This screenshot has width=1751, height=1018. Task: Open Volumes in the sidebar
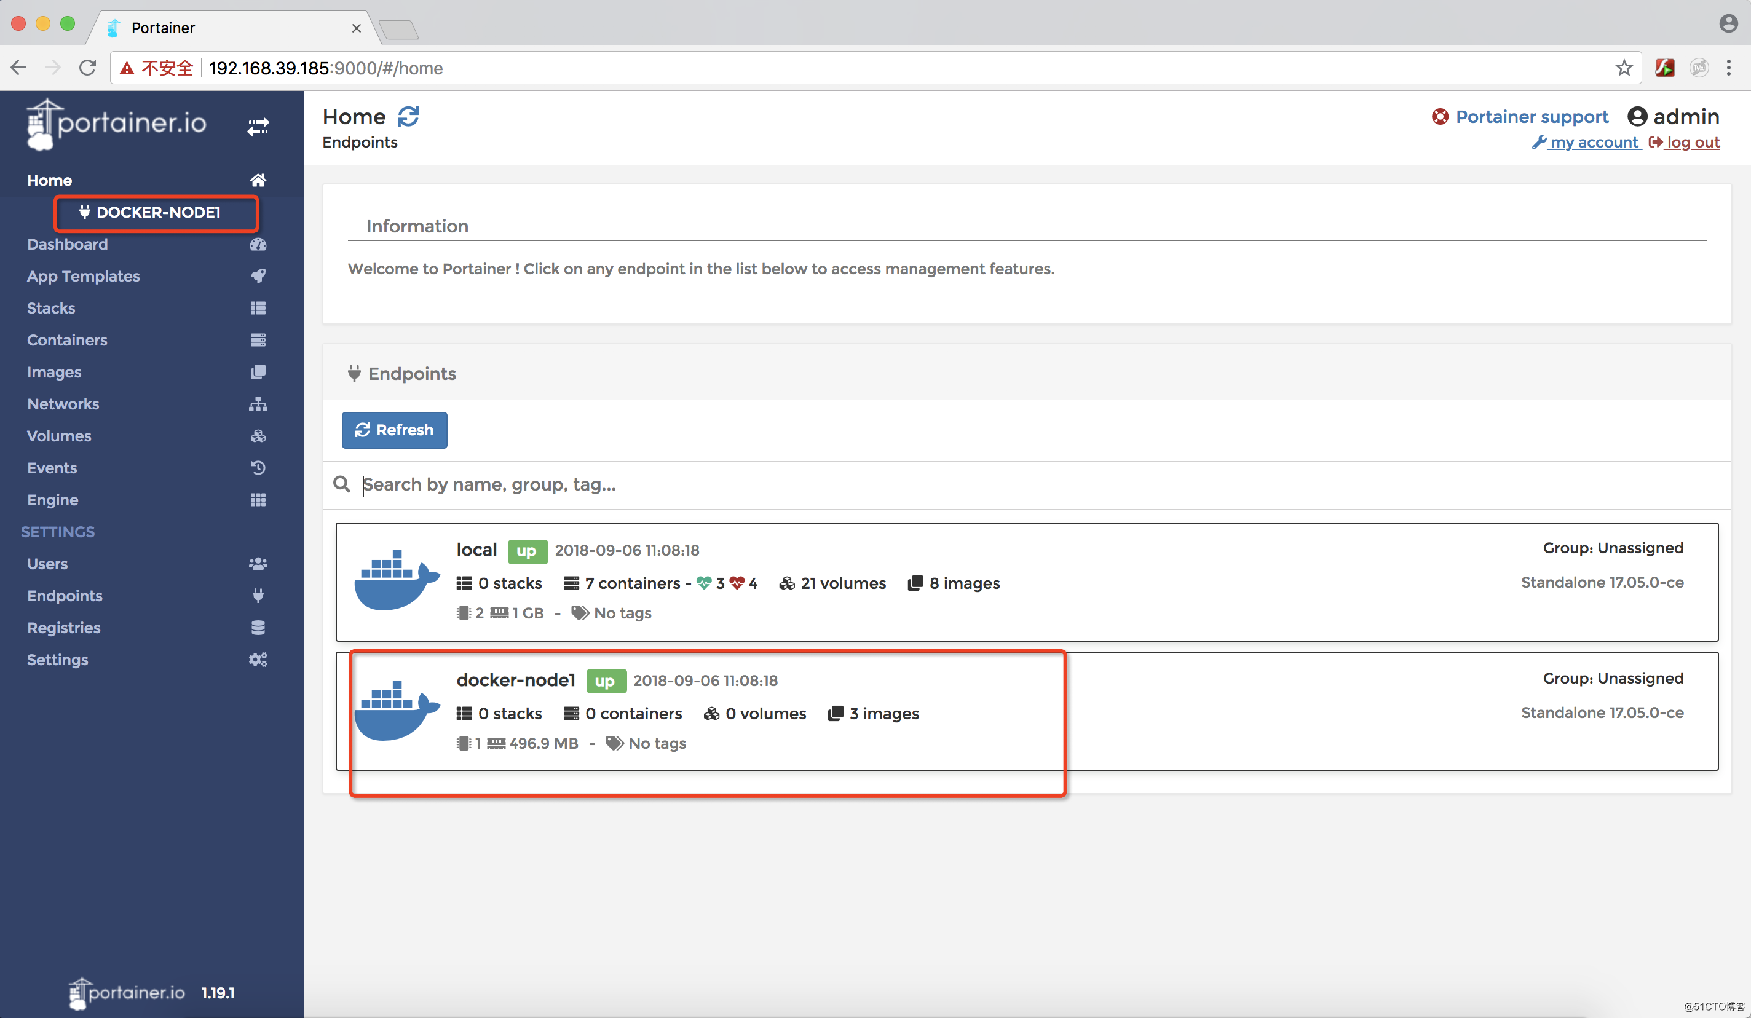coord(59,436)
